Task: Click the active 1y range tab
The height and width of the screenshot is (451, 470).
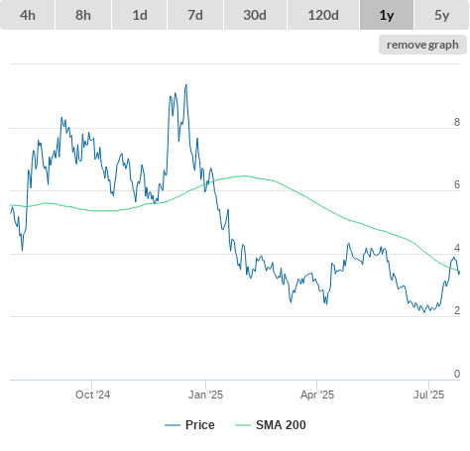Action: point(387,15)
